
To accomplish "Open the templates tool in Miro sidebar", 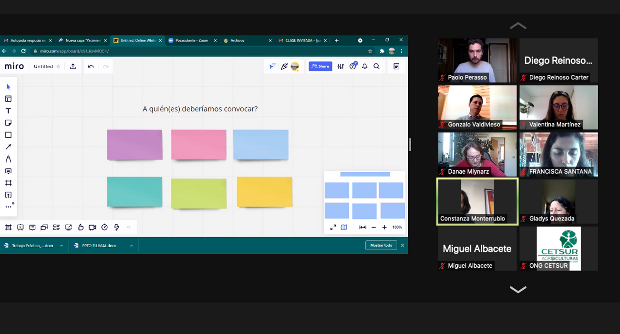I will (8, 99).
